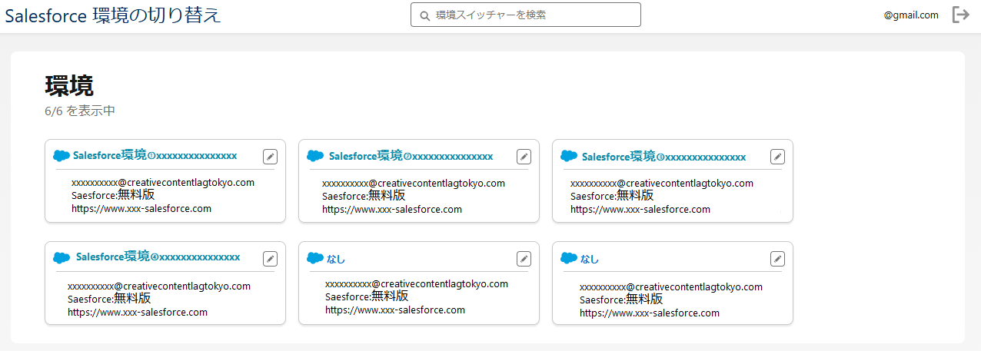Screen dimensions: 981x351
Task: Click Saesforce:無料版 in Salesforce環境② card
Action: pos(364,195)
